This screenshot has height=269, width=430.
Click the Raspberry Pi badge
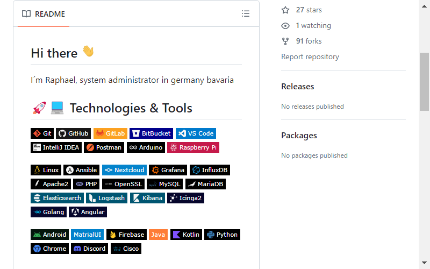pyautogui.click(x=193, y=147)
